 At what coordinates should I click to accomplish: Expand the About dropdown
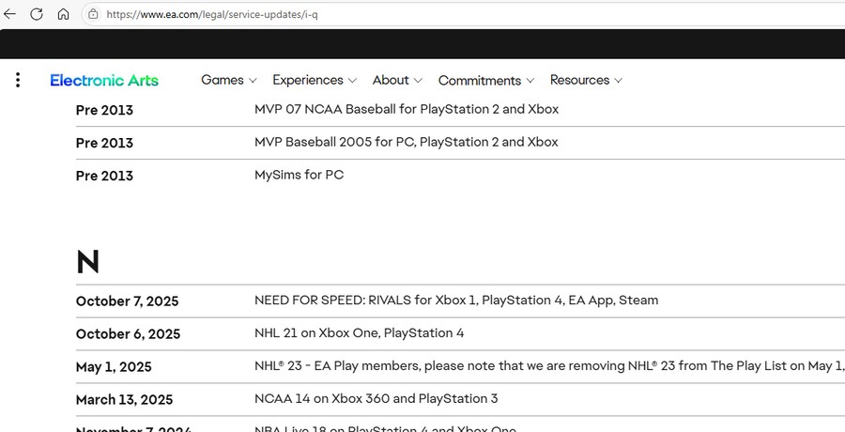[x=397, y=81]
